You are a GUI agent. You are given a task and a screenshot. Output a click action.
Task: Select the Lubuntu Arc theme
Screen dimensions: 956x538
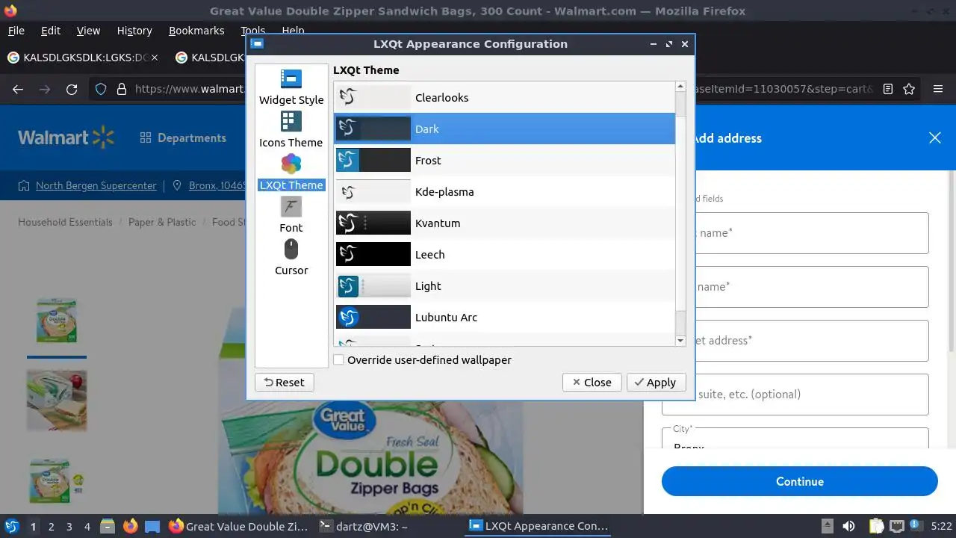pyautogui.click(x=504, y=318)
